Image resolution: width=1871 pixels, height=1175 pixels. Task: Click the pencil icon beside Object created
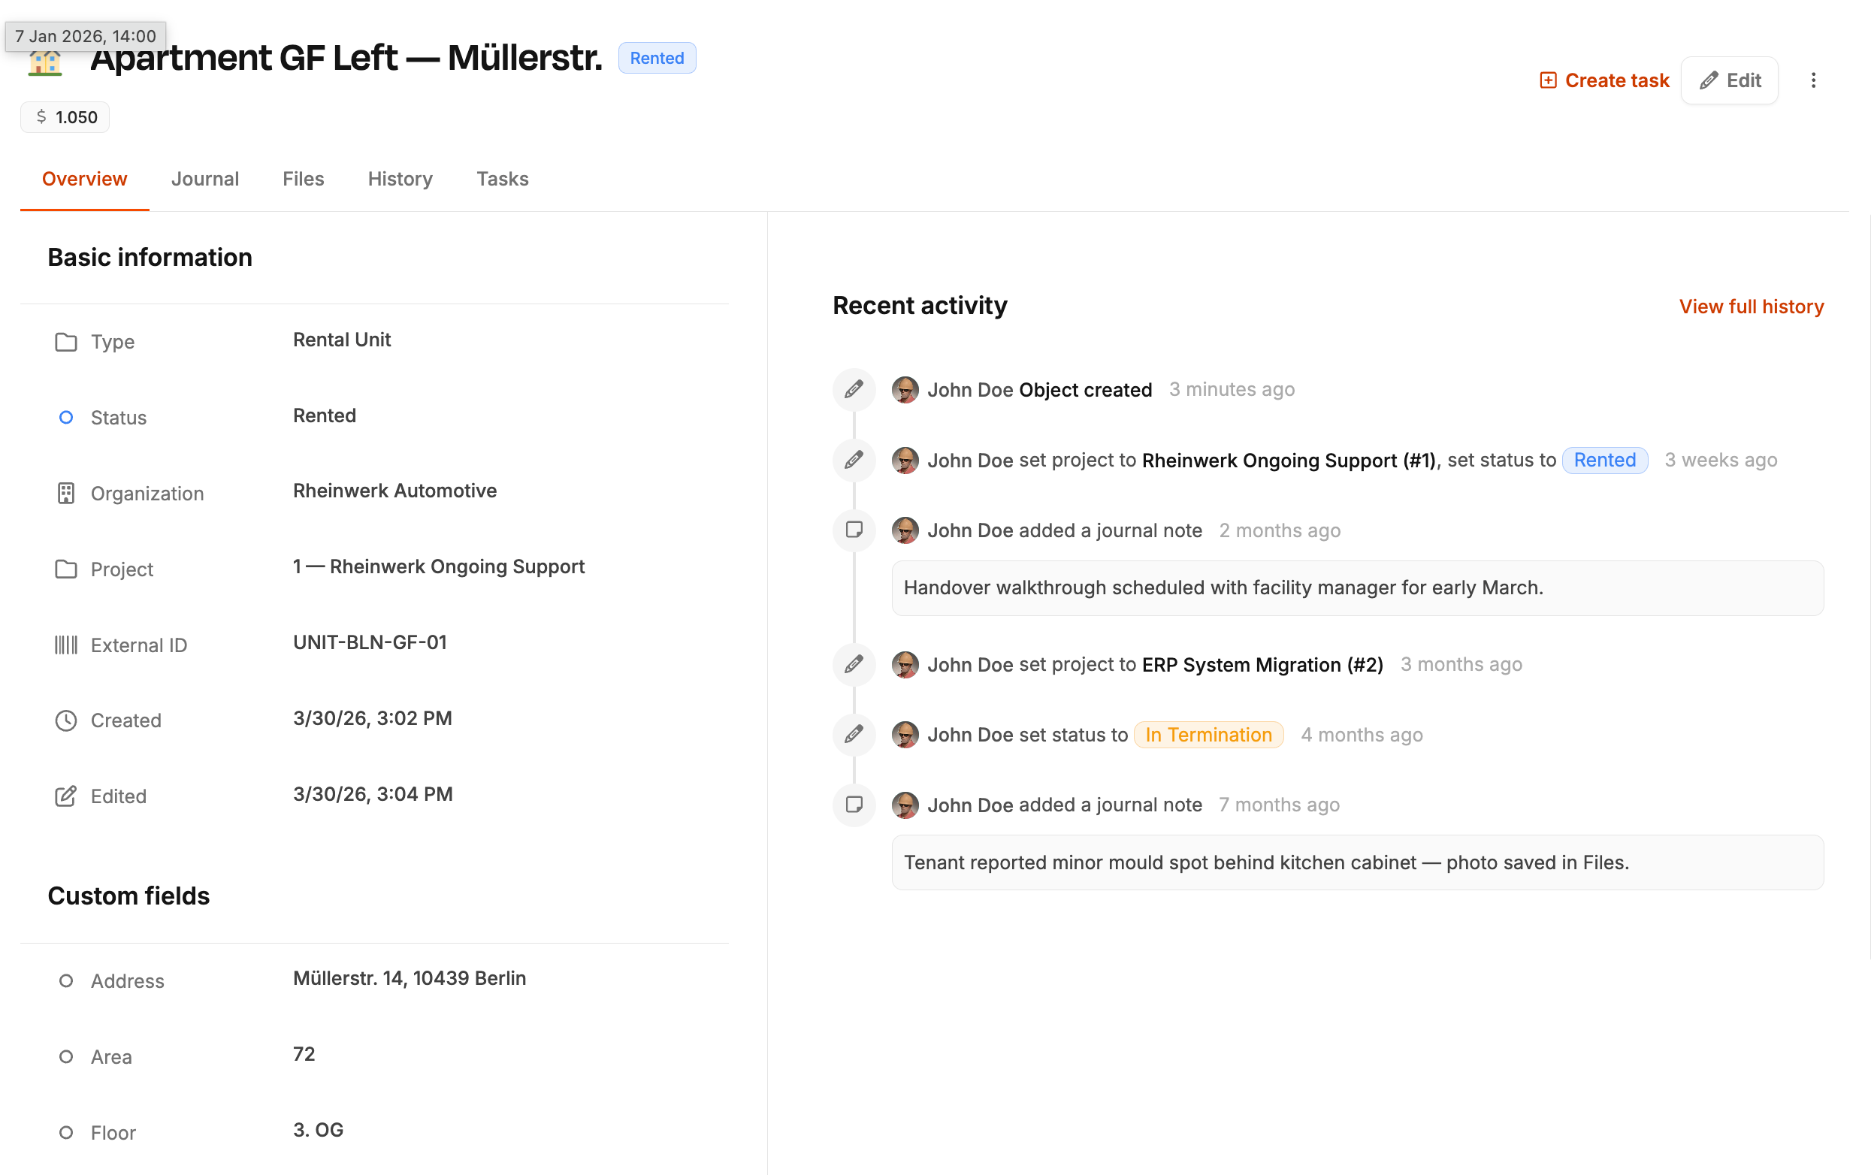tap(854, 389)
